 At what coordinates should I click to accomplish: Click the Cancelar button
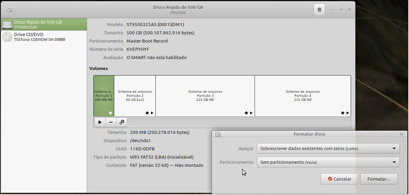click(340, 179)
